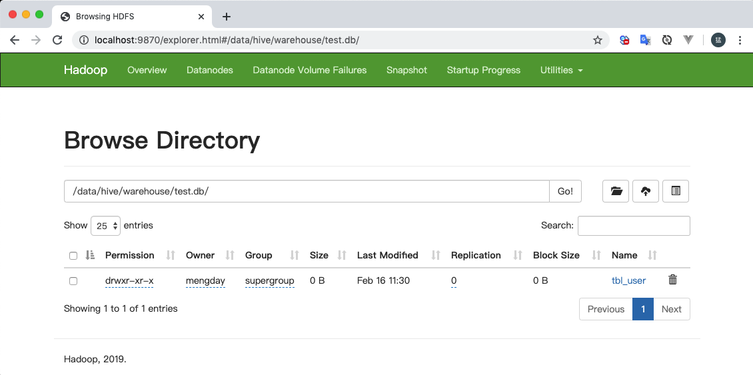Click the Hadoop brand link

pos(85,70)
